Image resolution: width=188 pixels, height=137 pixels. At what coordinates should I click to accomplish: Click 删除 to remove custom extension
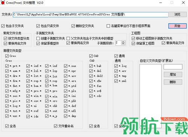click(x=173, y=82)
